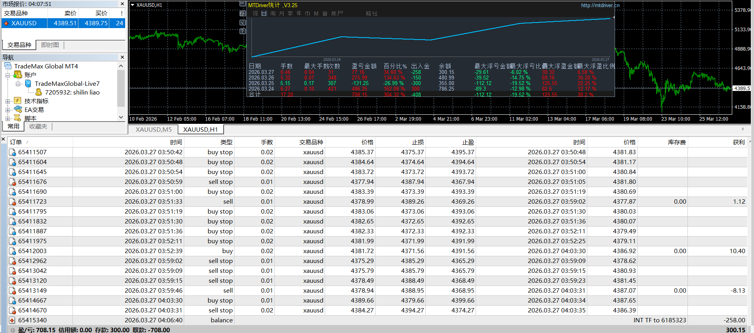
Task: Open the XAUUSD,H1 chart dropdown arrow
Action: pyautogui.click(x=132, y=5)
